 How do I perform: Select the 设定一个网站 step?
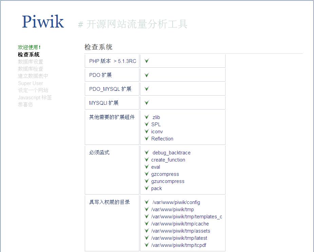point(33,90)
